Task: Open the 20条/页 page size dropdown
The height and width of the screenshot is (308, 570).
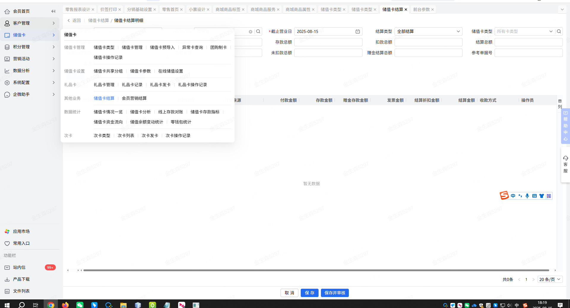Action: [550, 280]
